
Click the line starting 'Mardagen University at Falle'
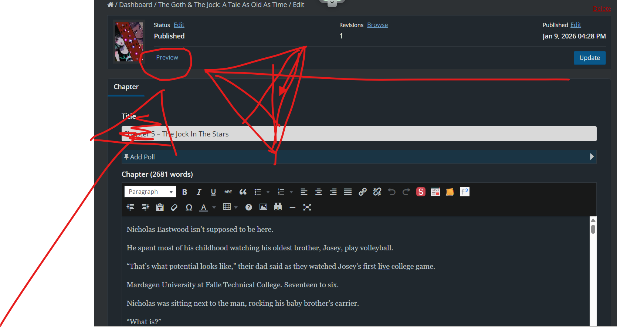coord(233,285)
